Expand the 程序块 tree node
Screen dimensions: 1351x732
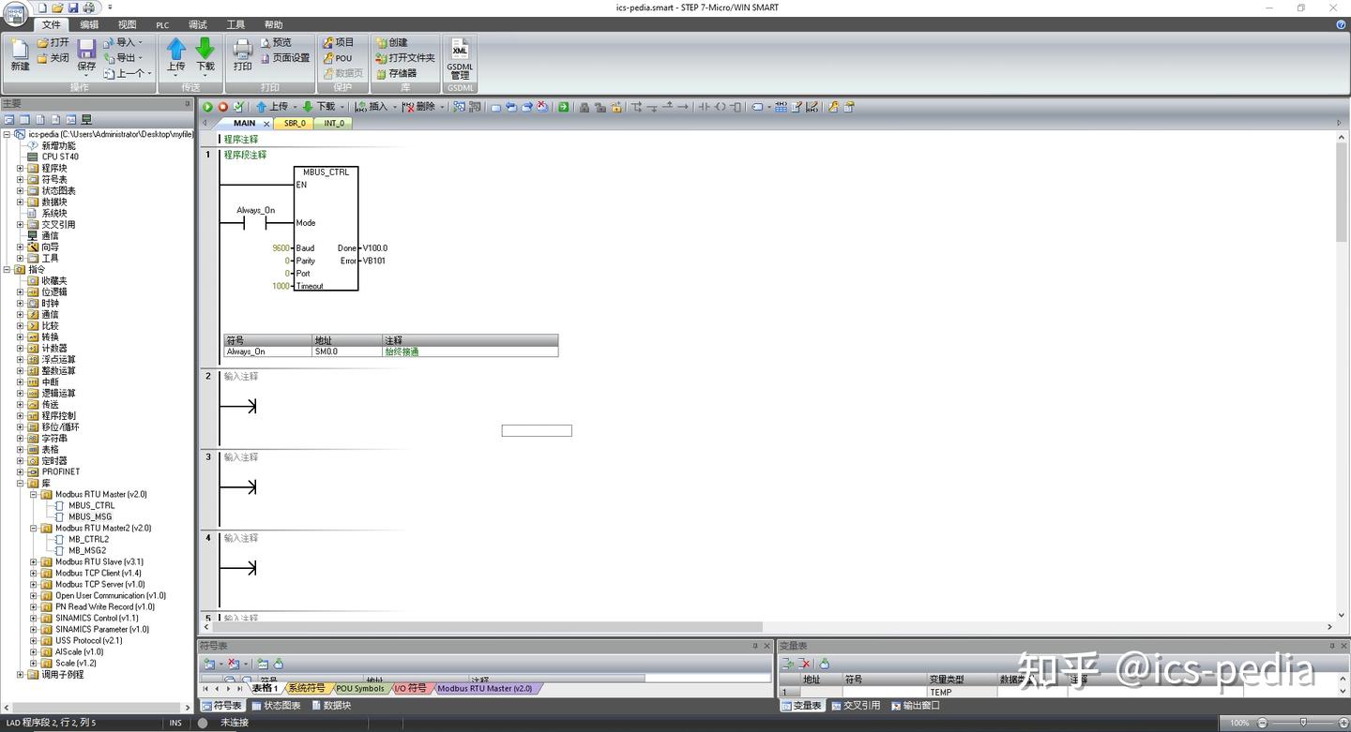(20, 168)
